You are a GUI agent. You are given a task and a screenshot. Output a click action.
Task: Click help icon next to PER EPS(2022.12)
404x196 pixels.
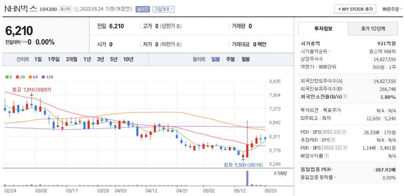pyautogui.click(x=344, y=132)
